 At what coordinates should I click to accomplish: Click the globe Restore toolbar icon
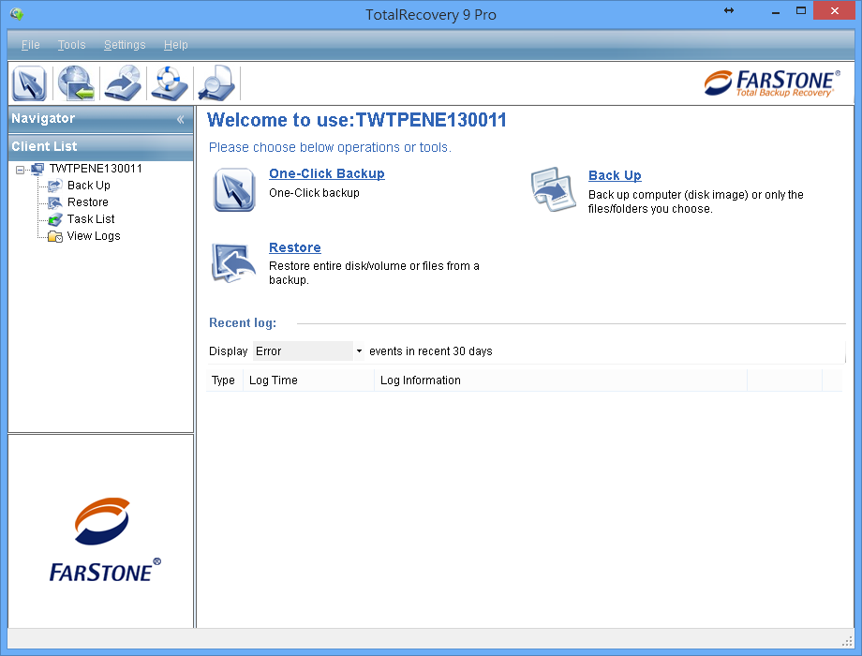pos(75,82)
